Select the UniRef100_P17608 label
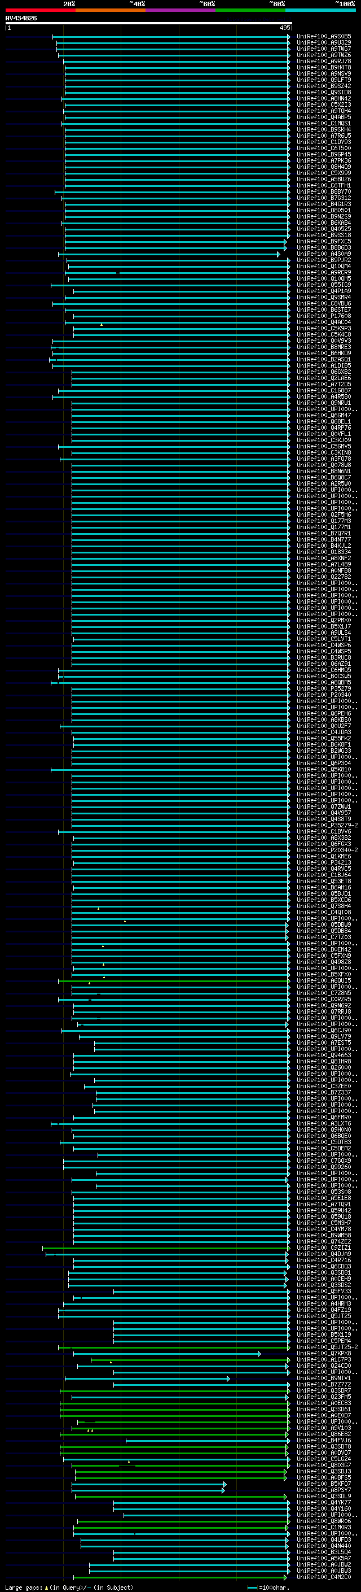 click(324, 316)
